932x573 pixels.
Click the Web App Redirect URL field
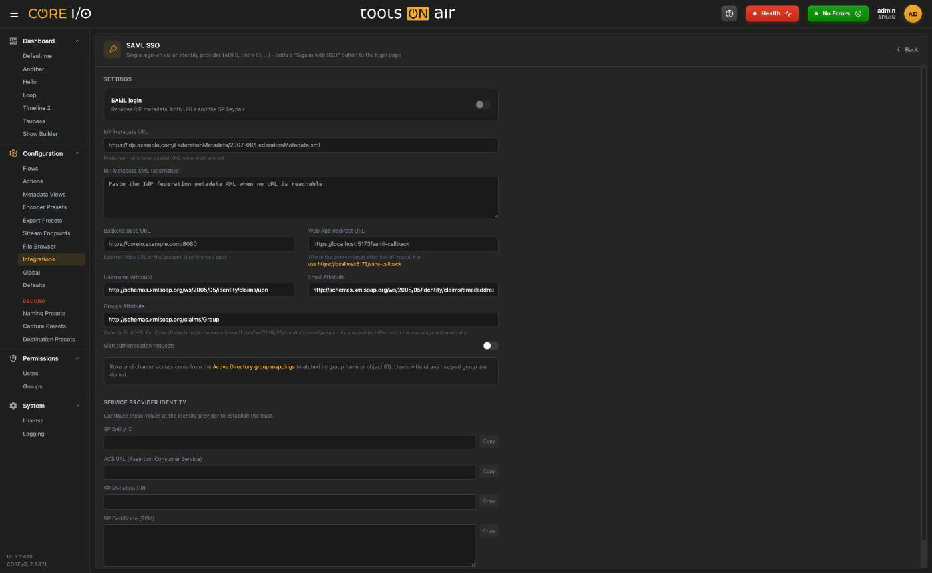(403, 244)
